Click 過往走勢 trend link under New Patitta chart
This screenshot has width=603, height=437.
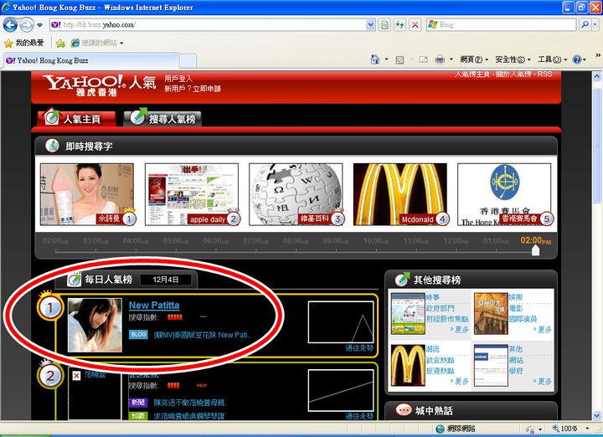(x=359, y=347)
